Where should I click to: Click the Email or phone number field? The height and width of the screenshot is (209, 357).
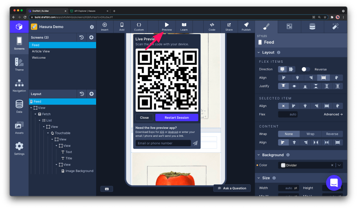point(163,143)
